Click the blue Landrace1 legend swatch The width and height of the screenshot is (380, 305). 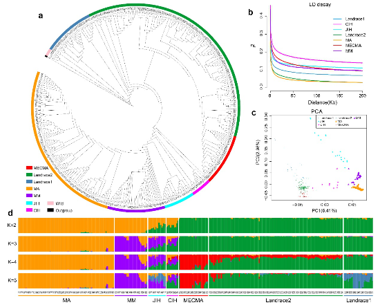point(29,182)
